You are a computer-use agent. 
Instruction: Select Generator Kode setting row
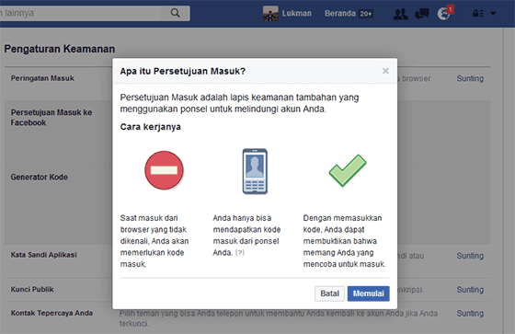pyautogui.click(x=247, y=204)
